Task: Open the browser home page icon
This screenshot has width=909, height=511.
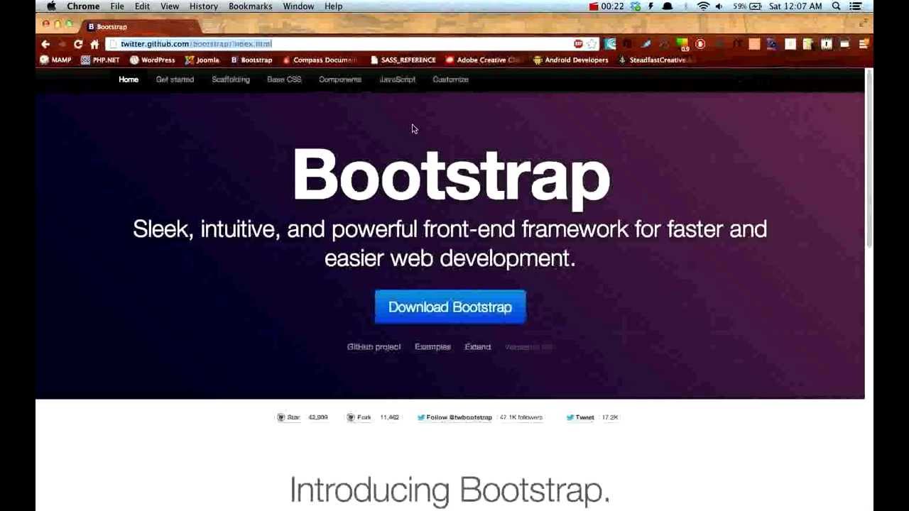Action: click(94, 44)
